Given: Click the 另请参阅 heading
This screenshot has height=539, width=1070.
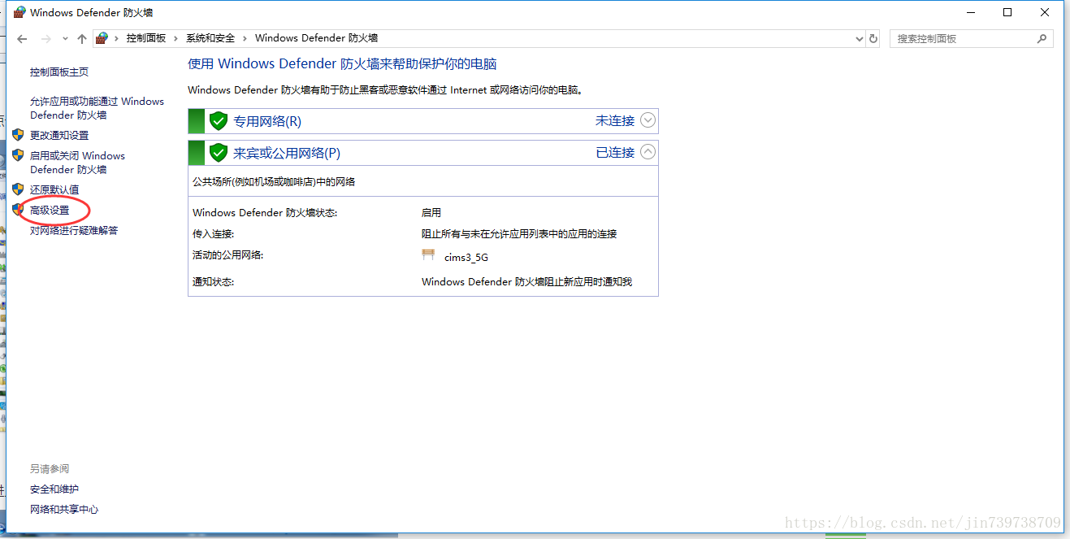Looking at the screenshot, I should (x=50, y=469).
